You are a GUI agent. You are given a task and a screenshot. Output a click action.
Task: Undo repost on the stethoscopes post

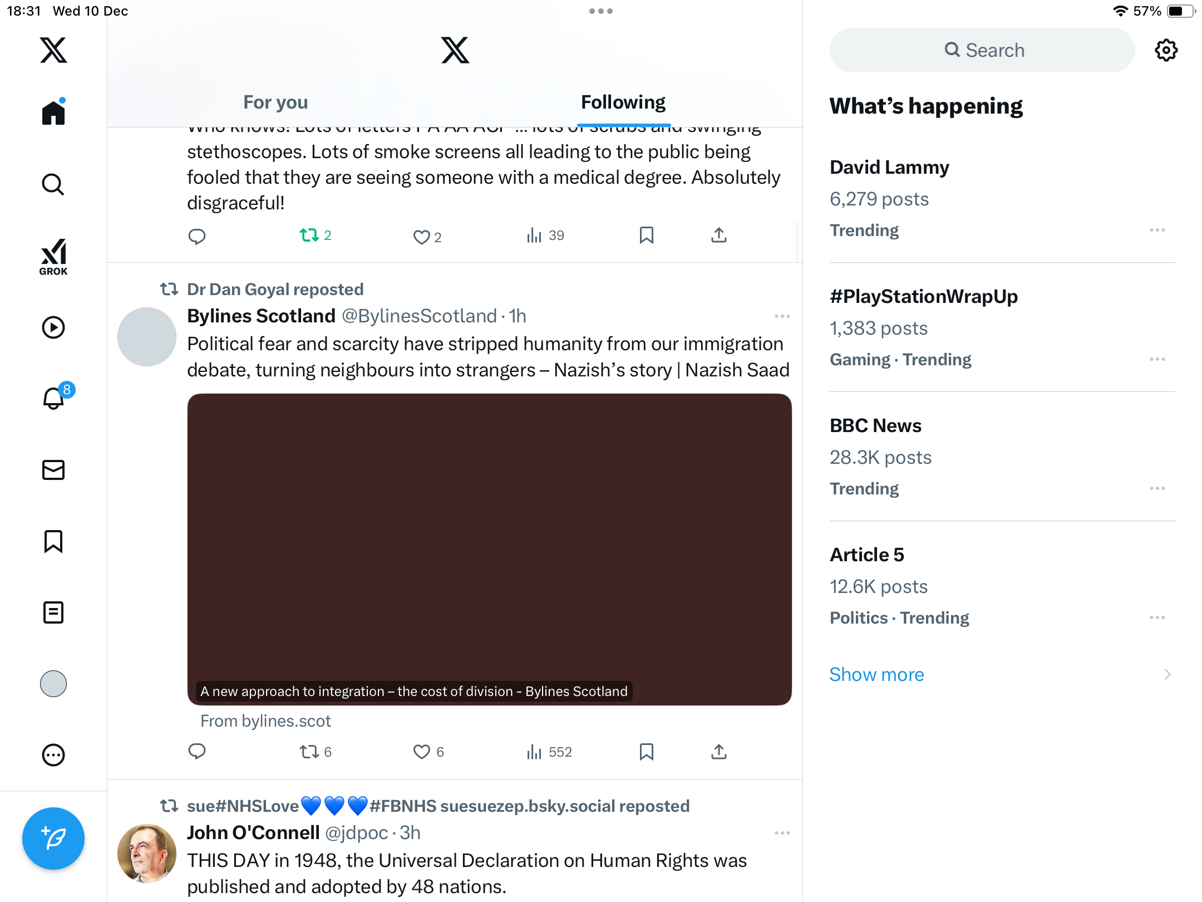[309, 236]
